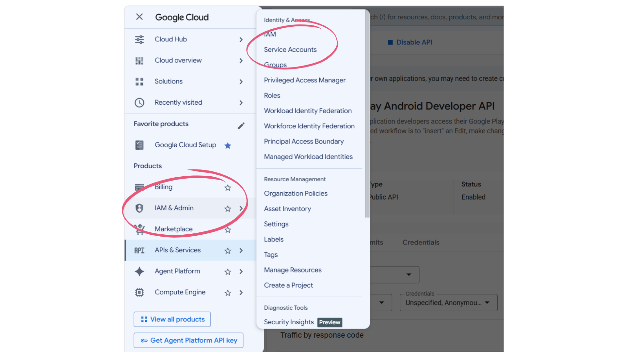Expand the Recently visited submenu arrow
This screenshot has height=352, width=627.
click(x=241, y=103)
